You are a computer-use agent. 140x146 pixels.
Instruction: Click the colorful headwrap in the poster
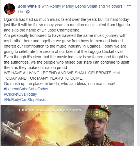98,112
